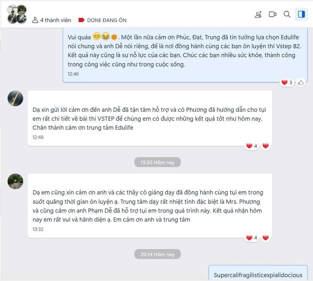This screenshot has height=281, width=313.
Task: View the 3 heart reactions on 12:46 message
Action: (x=287, y=82)
